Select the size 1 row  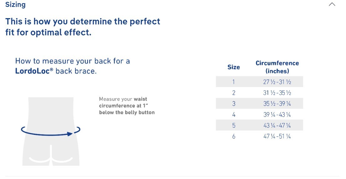(259, 82)
